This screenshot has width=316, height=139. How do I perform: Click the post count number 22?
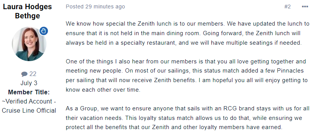pyautogui.click(x=33, y=74)
